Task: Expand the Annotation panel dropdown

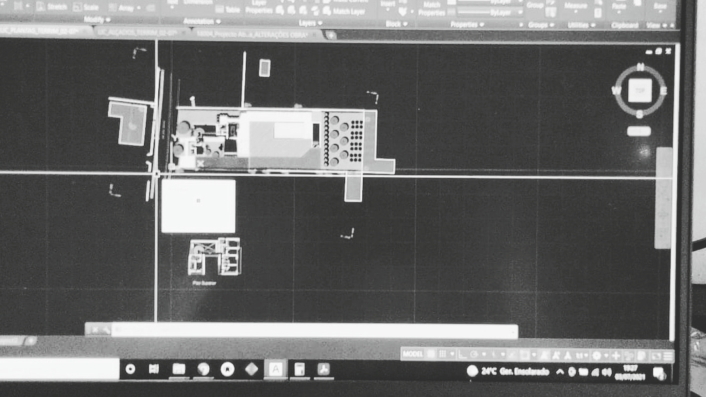Action: tap(202, 21)
